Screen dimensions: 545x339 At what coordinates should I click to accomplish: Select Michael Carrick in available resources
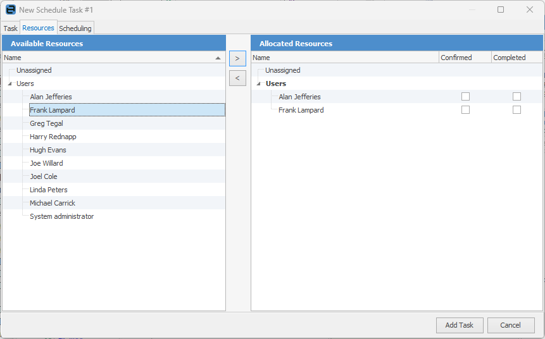coord(52,203)
